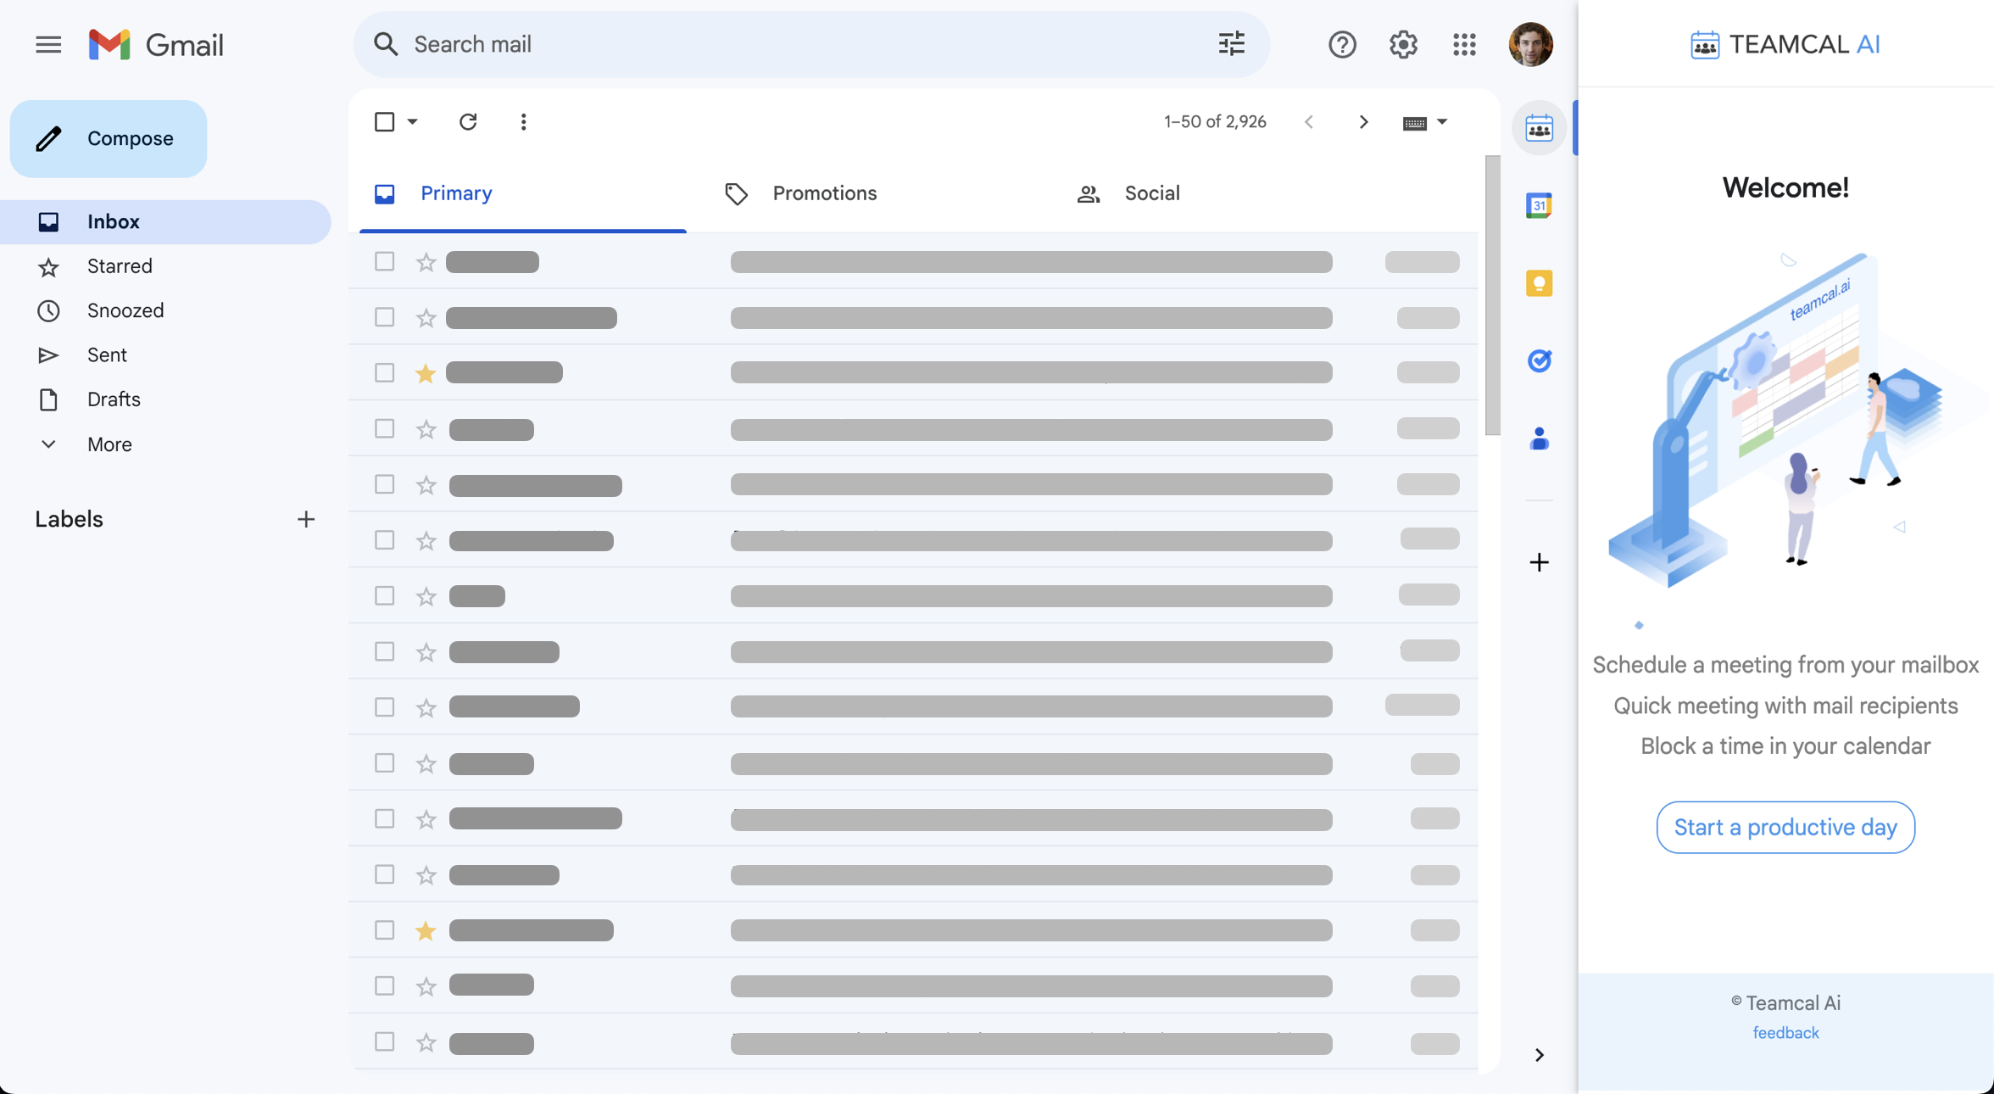Open the account profile picture
Viewport: 1994px width, 1094px height.
(1530, 44)
